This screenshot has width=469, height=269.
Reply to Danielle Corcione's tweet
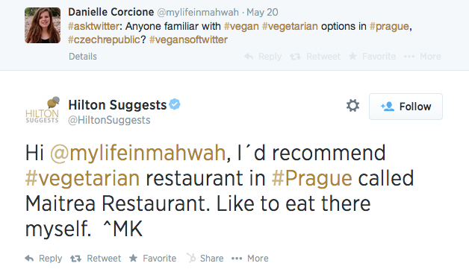263,57
